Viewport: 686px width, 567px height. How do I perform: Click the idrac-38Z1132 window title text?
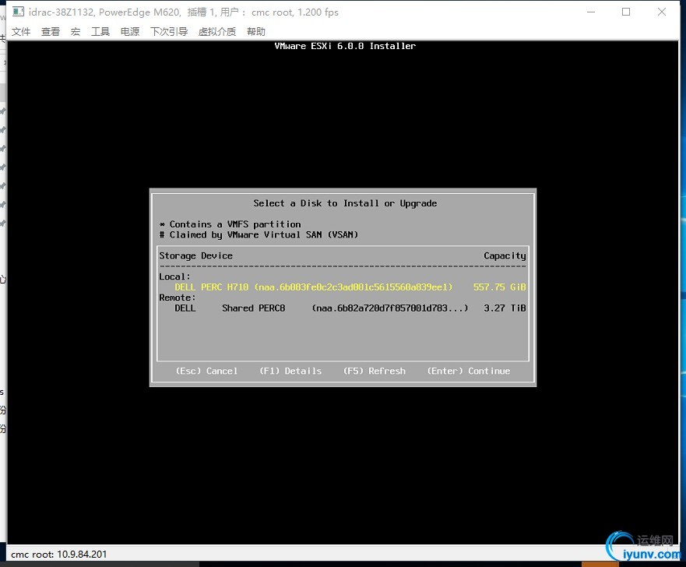[x=183, y=12]
